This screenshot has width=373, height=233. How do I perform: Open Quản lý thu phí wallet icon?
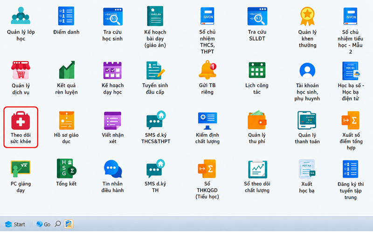[257, 120]
